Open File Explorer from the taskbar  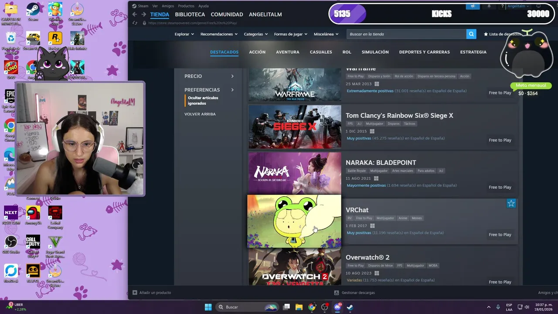(x=299, y=307)
